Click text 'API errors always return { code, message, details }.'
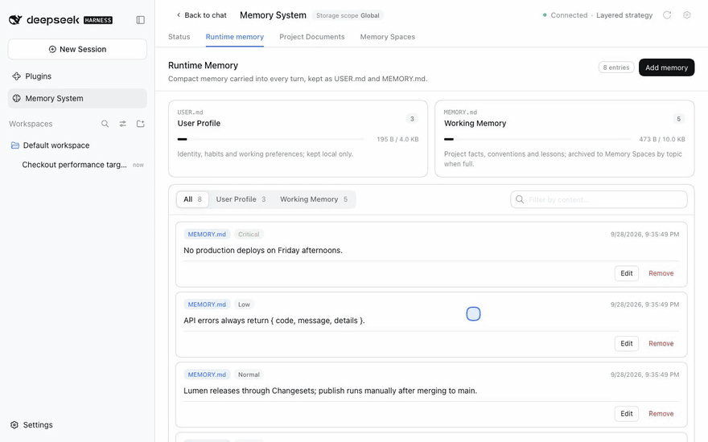This screenshot has height=442, width=708. coord(274,321)
